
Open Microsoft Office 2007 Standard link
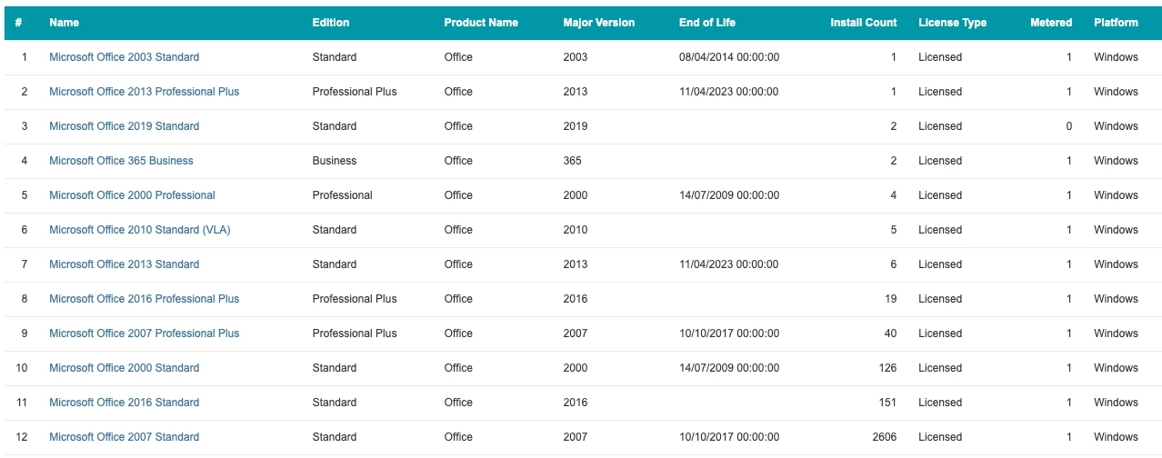tap(124, 437)
